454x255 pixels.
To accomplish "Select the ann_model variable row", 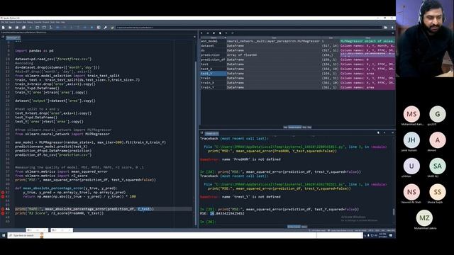I will (x=298, y=41).
